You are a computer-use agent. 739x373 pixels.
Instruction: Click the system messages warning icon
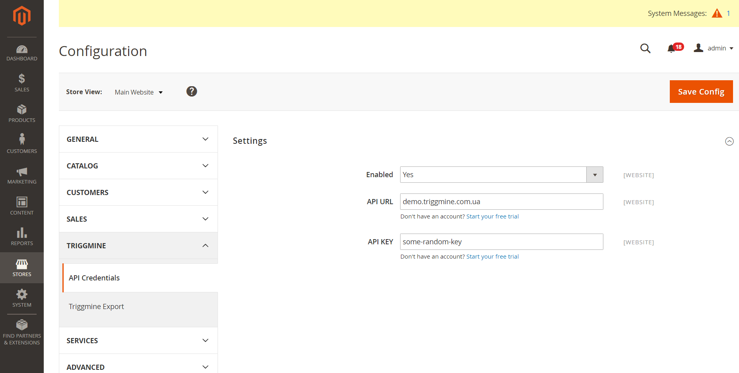[717, 14]
